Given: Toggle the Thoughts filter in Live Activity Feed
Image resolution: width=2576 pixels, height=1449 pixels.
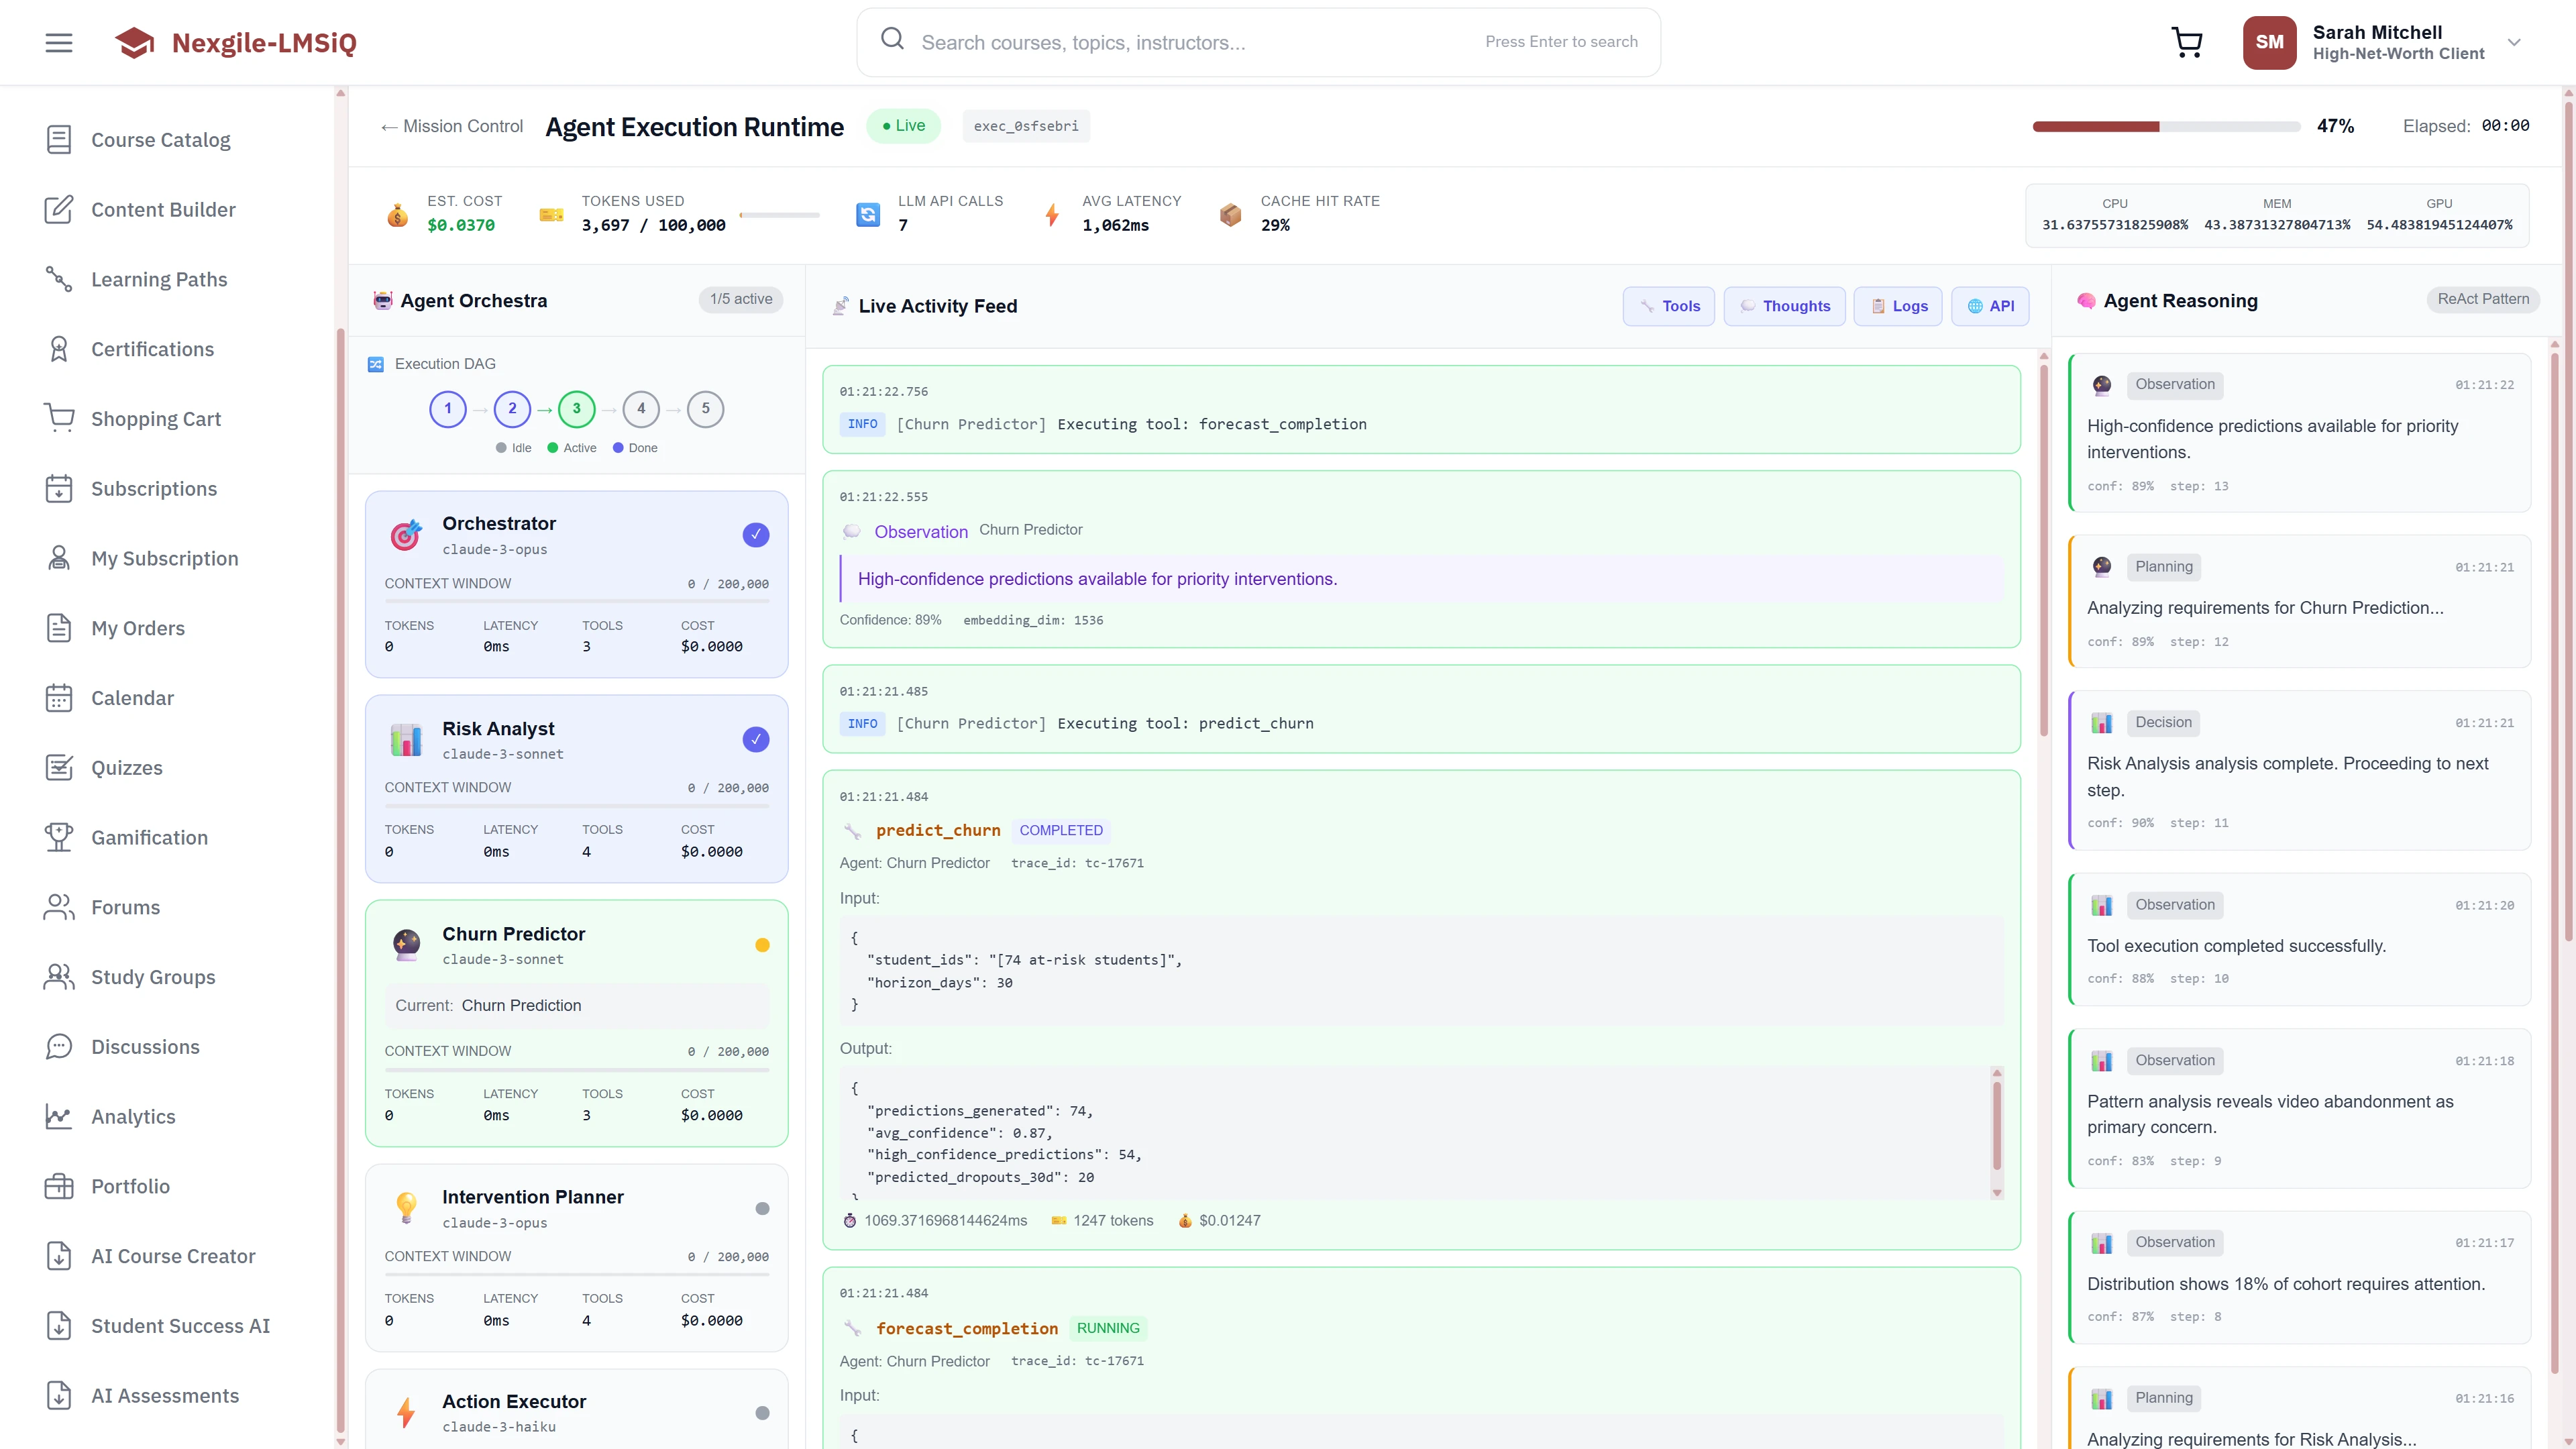Looking at the screenshot, I should click(x=1784, y=306).
